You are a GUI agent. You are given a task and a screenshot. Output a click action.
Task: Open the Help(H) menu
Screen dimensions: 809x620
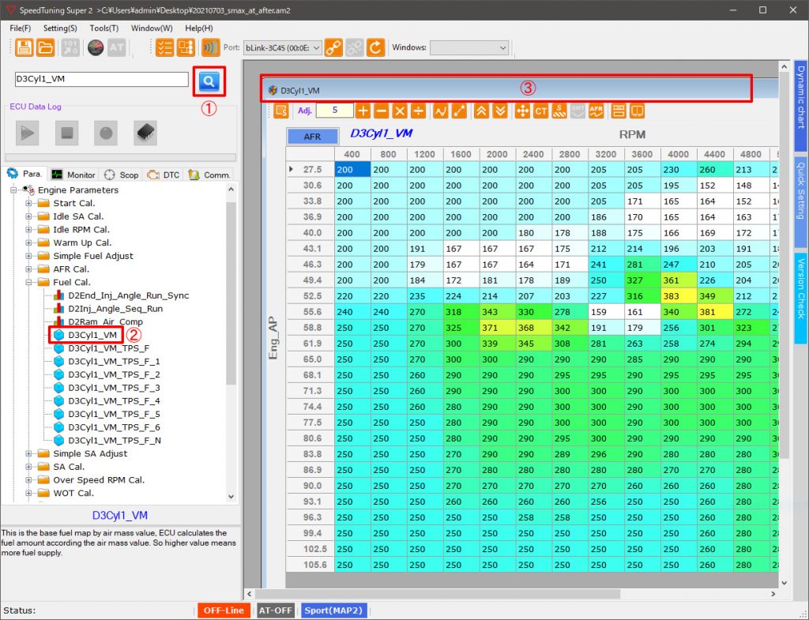[x=198, y=28]
